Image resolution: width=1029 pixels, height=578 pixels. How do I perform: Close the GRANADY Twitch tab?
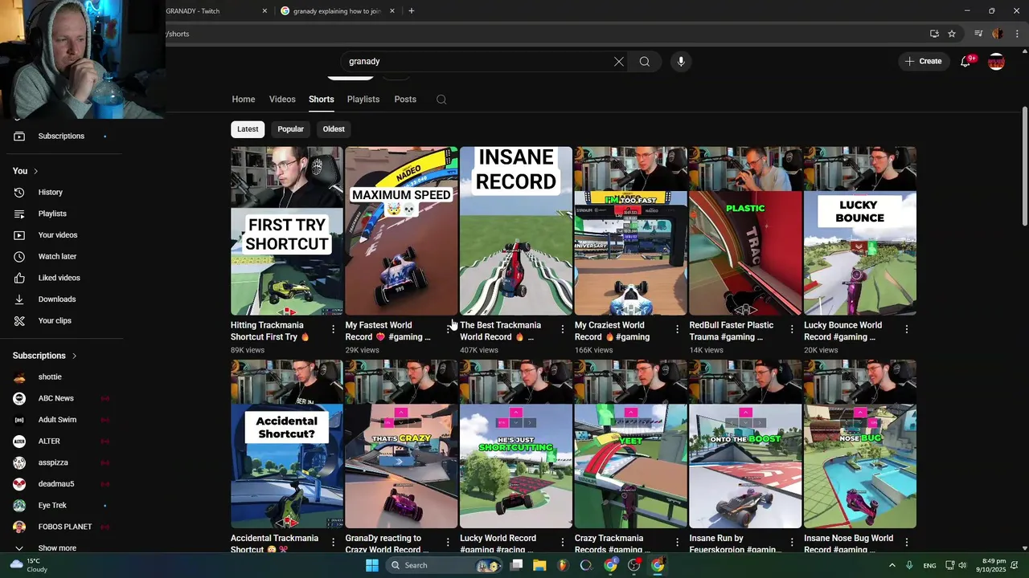[x=265, y=11]
